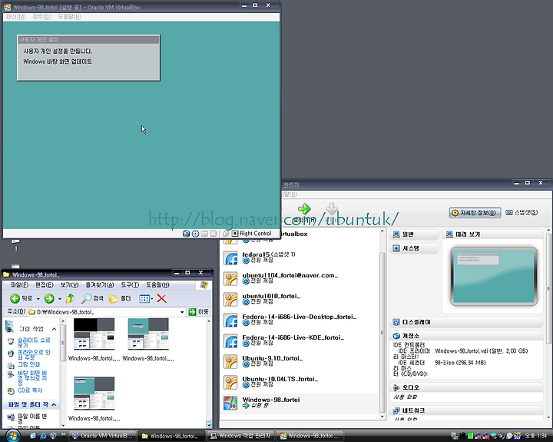The height and width of the screenshot is (442, 553).
Task: Click the green Forward arrow in Explorer
Action: (x=49, y=299)
